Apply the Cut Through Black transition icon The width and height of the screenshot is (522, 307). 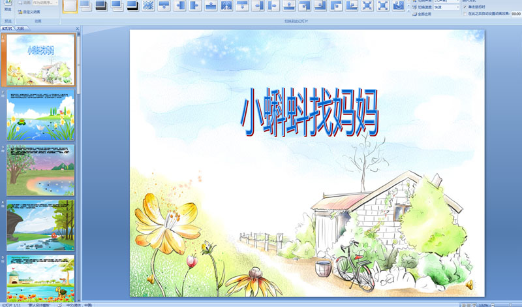coord(132,6)
